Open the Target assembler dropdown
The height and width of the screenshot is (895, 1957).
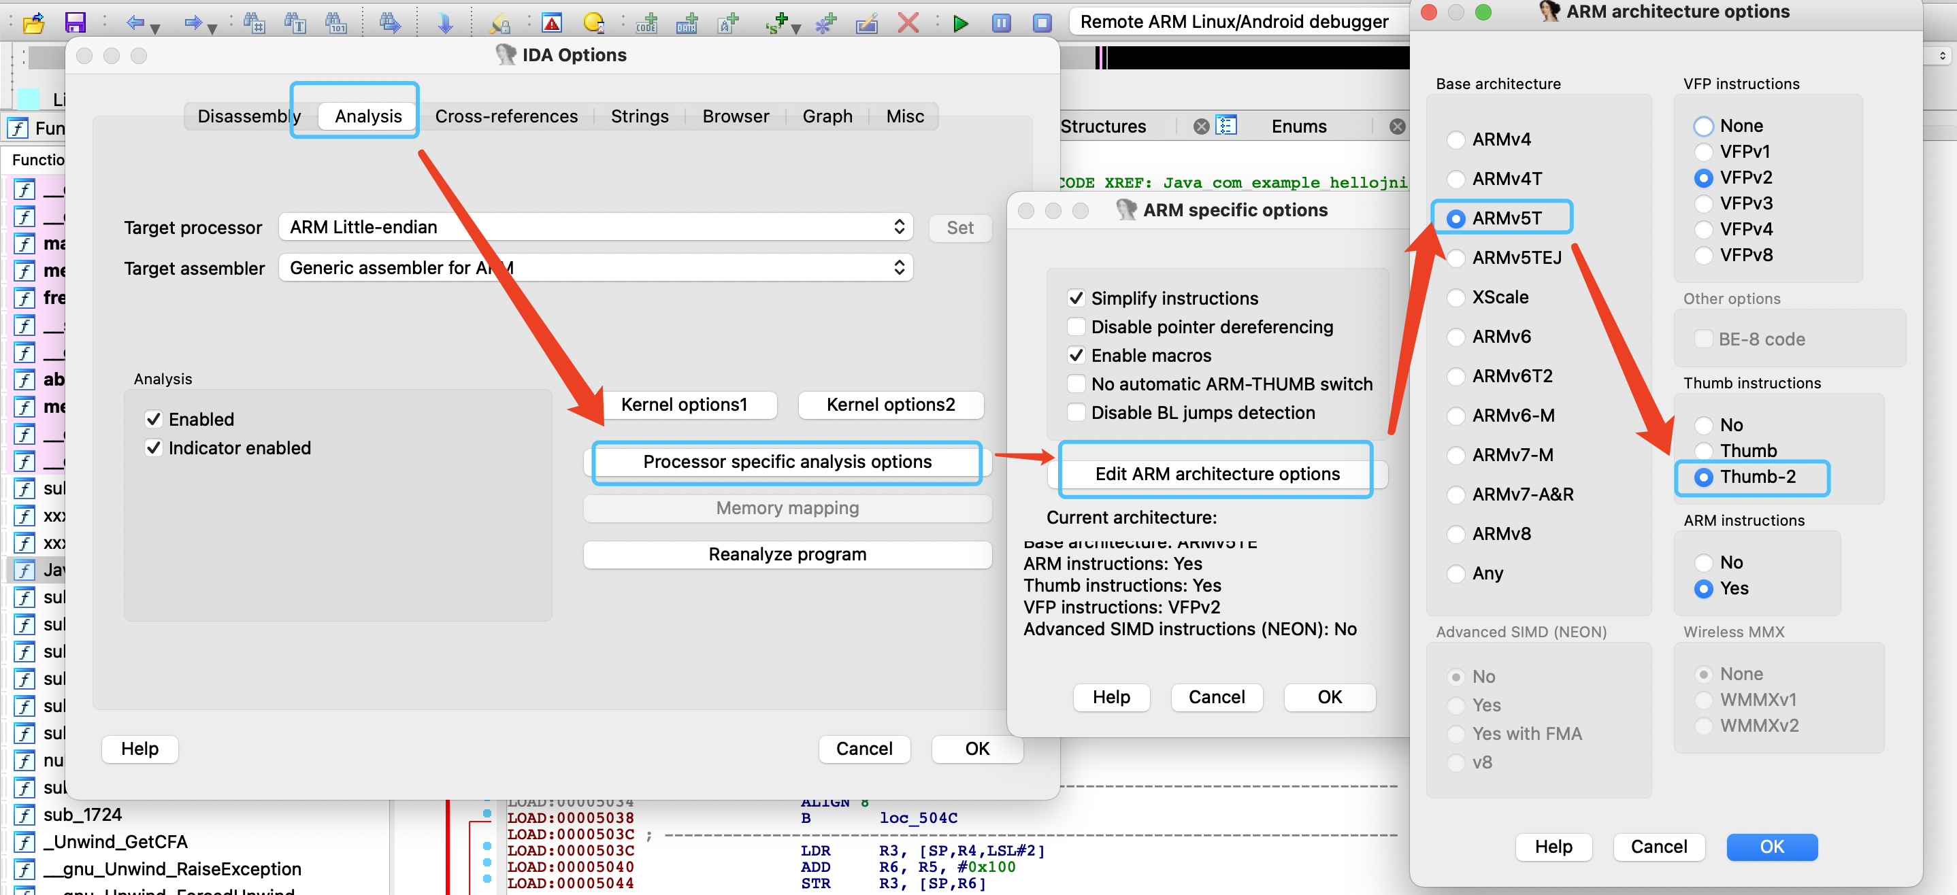[595, 267]
